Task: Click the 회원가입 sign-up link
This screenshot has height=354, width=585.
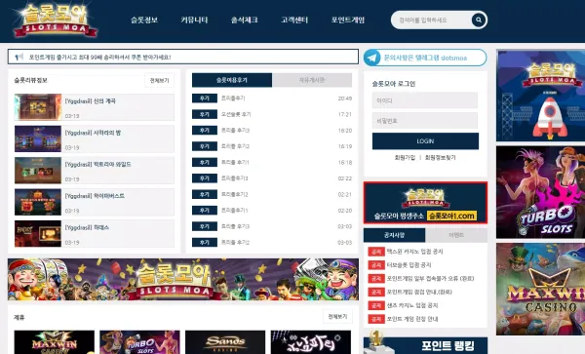Action: point(405,158)
